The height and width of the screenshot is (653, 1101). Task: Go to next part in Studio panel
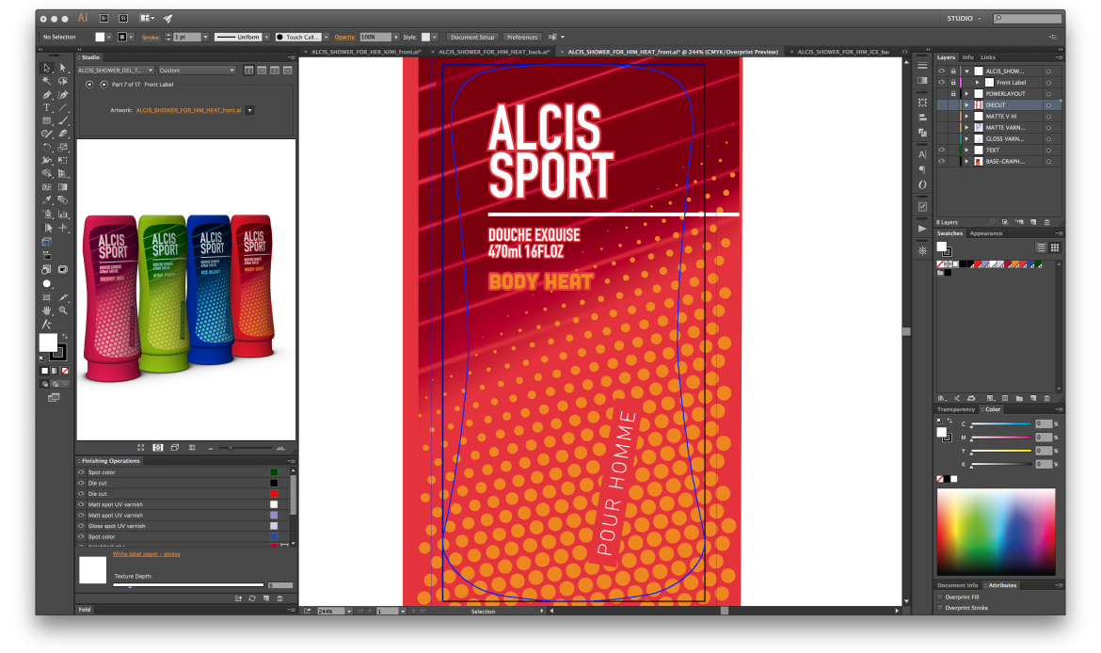(x=104, y=85)
